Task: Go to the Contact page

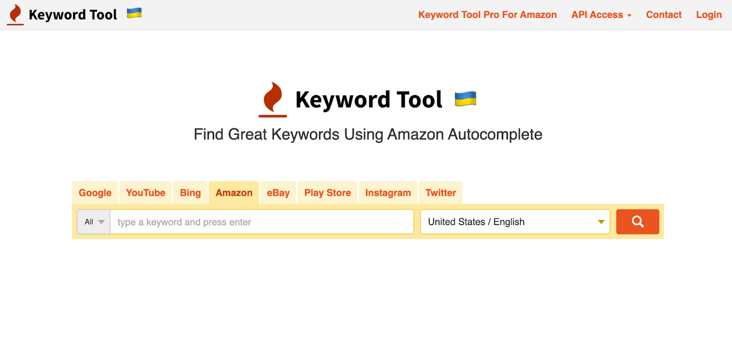Action: pos(664,15)
